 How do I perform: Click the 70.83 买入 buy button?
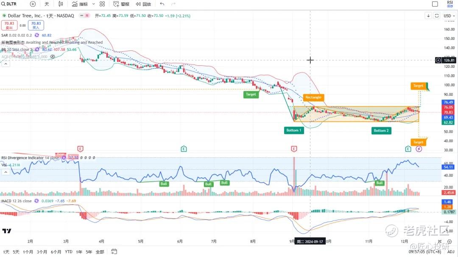(36, 25)
